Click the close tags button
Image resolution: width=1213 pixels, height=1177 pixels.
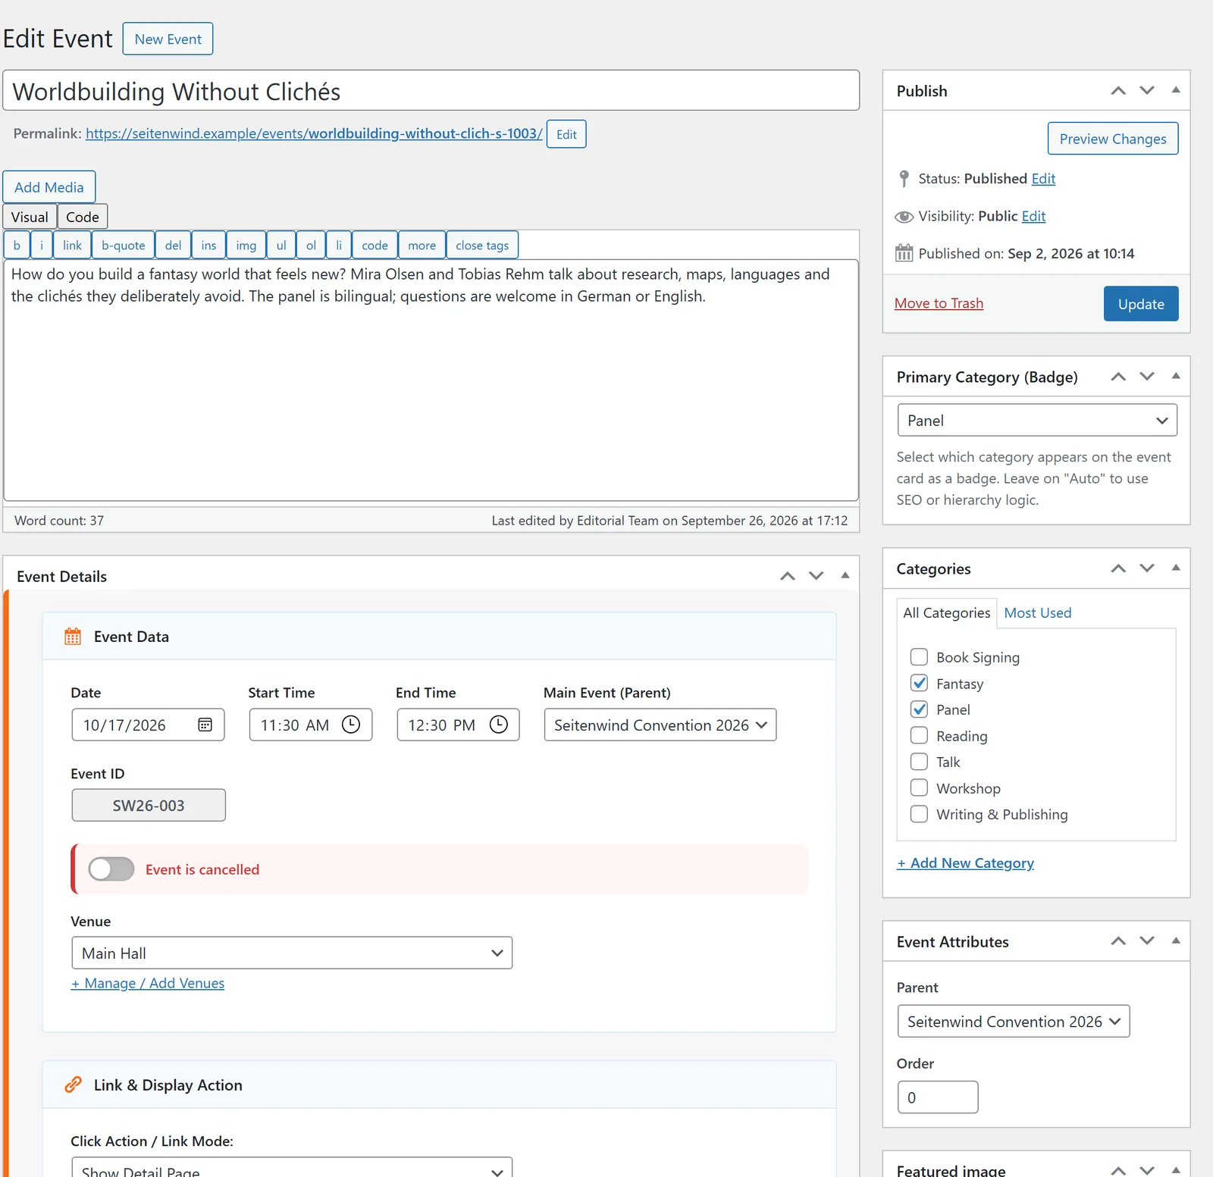482,245
